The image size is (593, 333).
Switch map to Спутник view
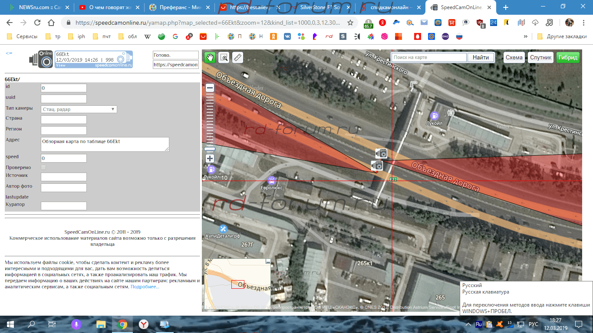coord(540,58)
